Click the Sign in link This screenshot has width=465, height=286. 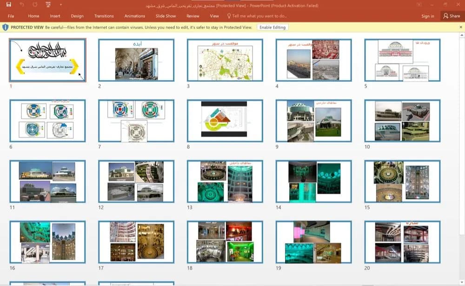coord(428,16)
